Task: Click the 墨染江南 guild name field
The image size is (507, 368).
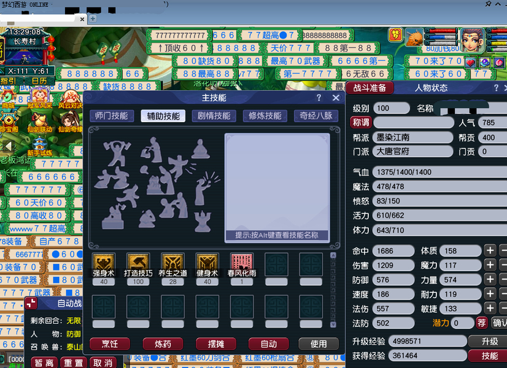Action: (x=413, y=137)
